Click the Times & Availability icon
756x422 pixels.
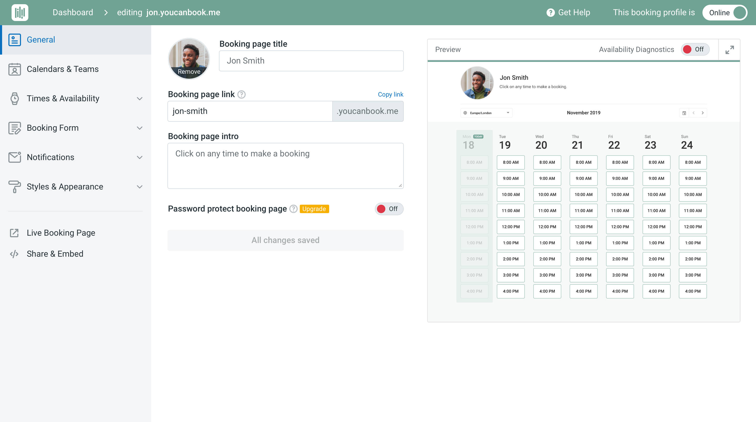tap(14, 98)
